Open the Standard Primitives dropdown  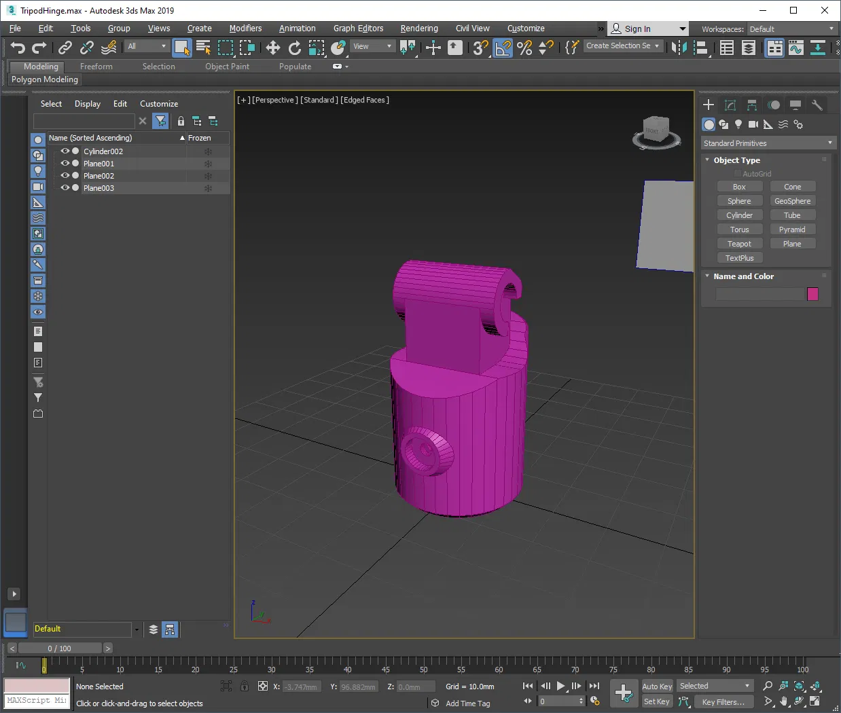click(x=768, y=143)
